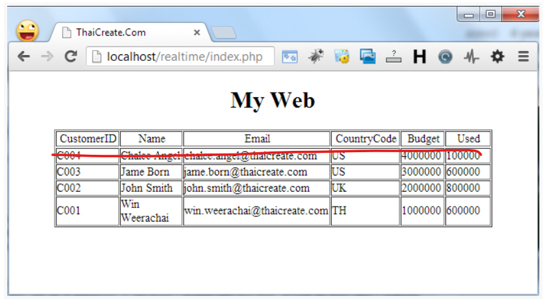The image size is (553, 305).
Task: Click the blue pictures extension icon
Action: (368, 56)
